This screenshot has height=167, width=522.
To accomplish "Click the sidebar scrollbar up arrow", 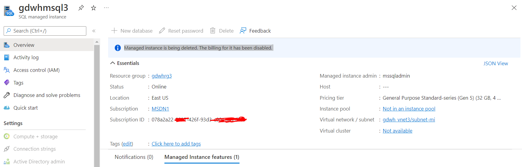I will [x=97, y=42].
